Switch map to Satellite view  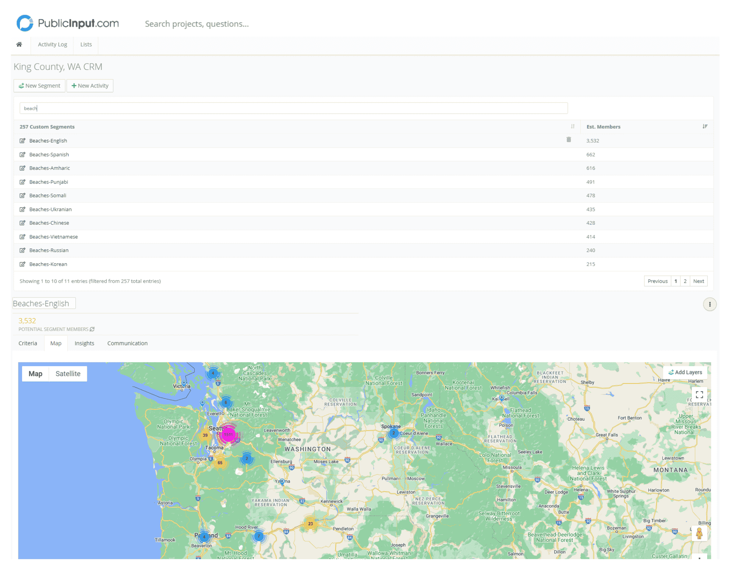[68, 374]
